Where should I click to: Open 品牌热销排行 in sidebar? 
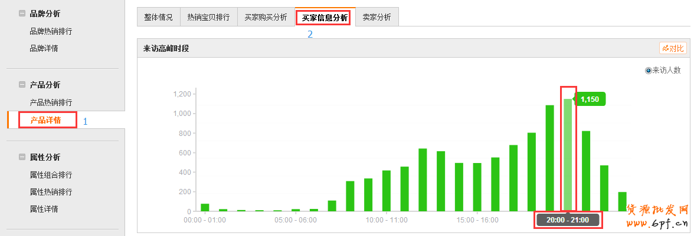(x=51, y=31)
